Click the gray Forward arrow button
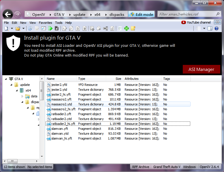Screen dimensions: 224x172 17,14
